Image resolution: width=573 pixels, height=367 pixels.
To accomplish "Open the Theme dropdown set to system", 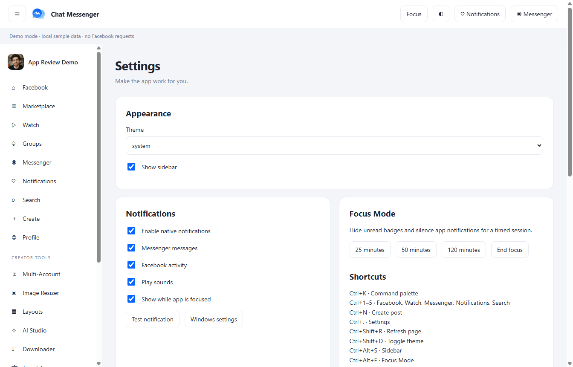I will tap(334, 146).
